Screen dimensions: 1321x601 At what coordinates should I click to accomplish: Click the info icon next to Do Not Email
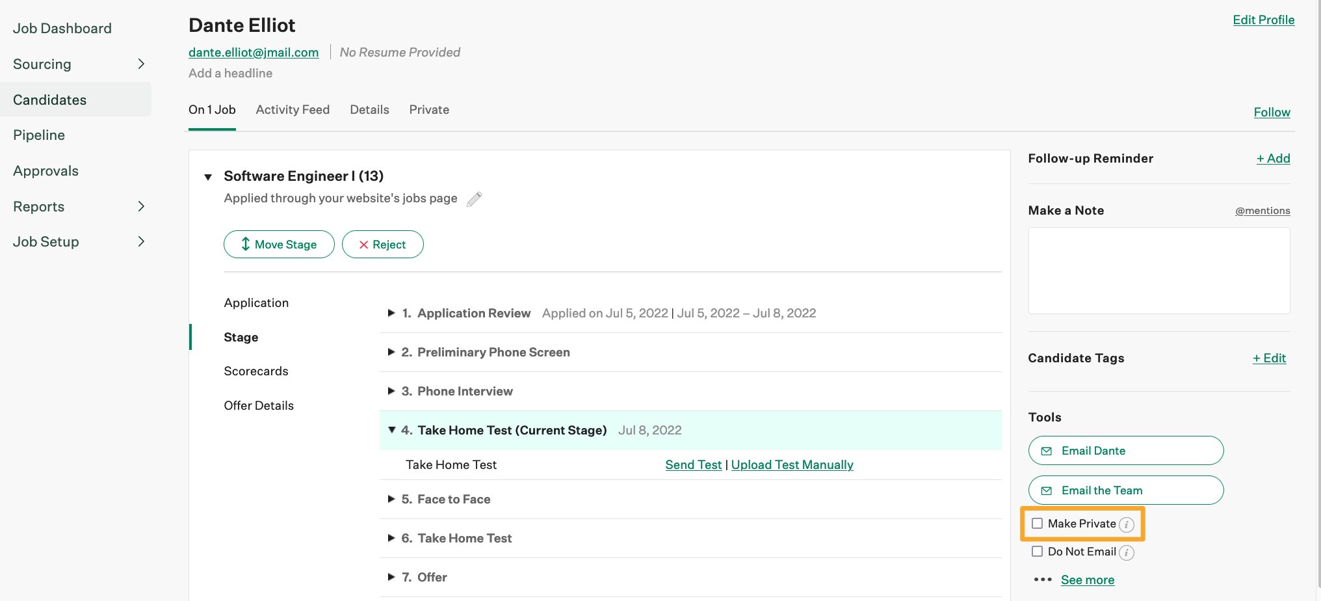(x=1127, y=553)
